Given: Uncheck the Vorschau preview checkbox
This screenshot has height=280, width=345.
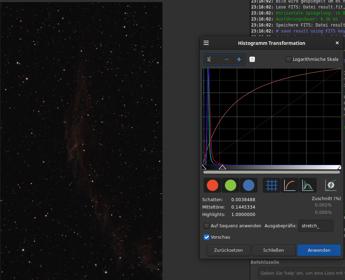Looking at the screenshot, I should (207, 237).
